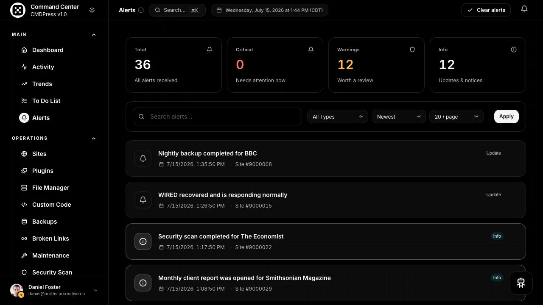Open the Newest sort dropdown
543x305 pixels.
tap(399, 116)
